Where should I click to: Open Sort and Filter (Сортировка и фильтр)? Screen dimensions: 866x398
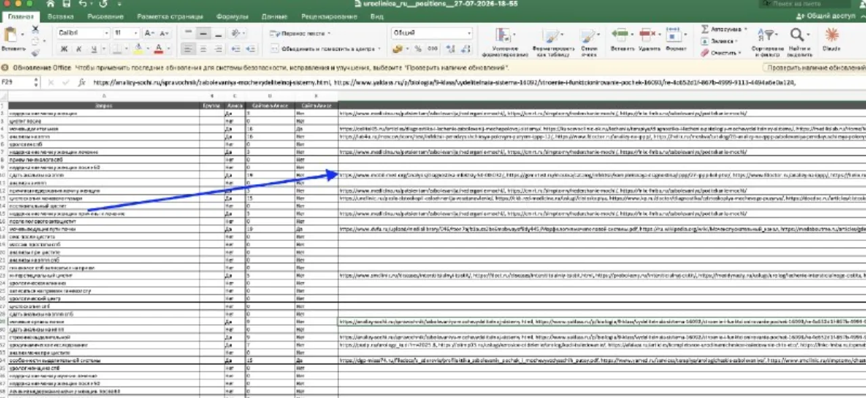tap(767, 41)
